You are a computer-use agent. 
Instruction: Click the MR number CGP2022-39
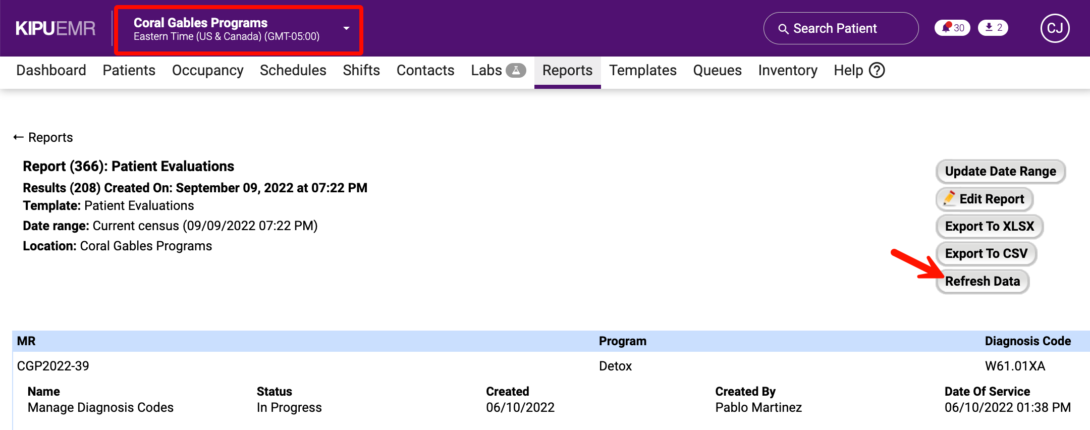[x=53, y=366]
